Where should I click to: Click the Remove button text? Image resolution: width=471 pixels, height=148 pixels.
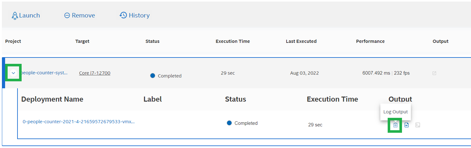coord(83,16)
